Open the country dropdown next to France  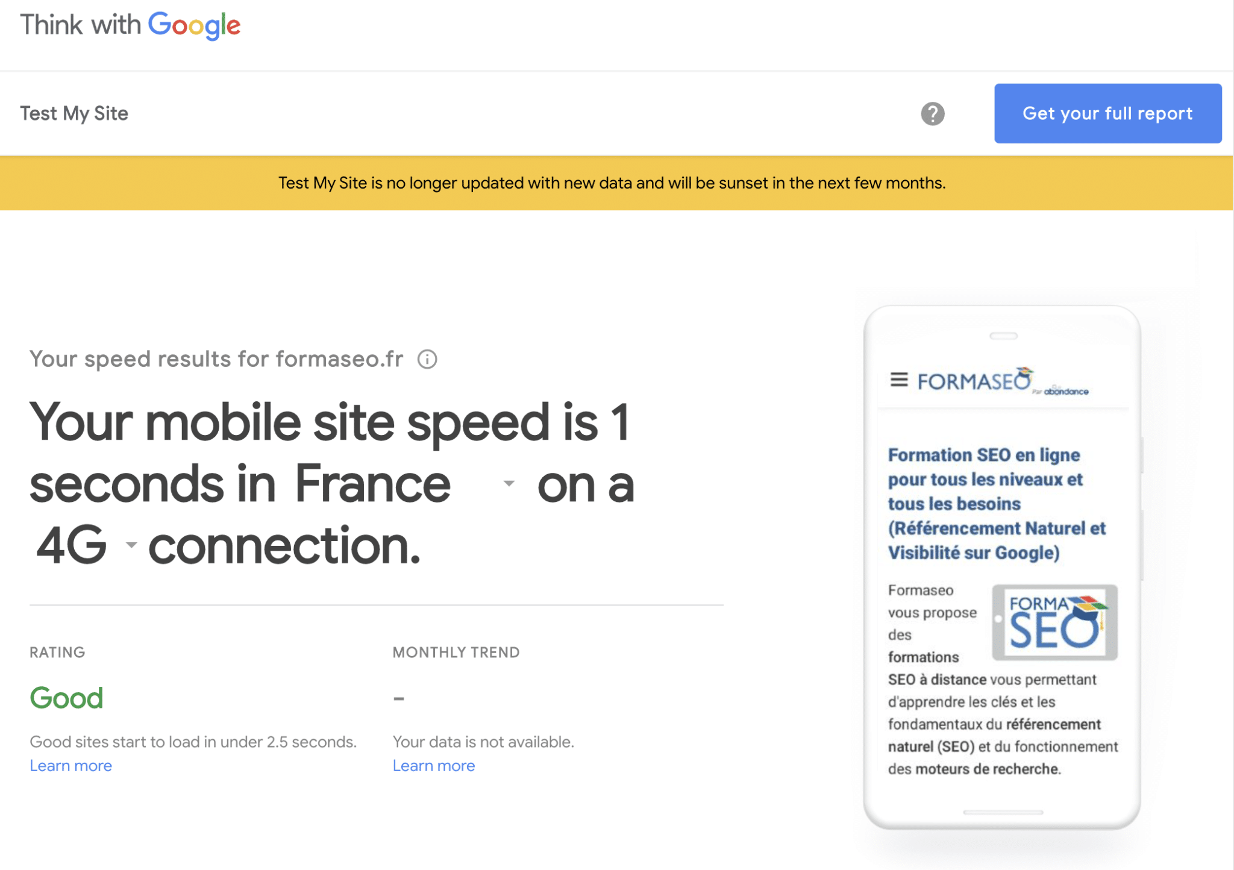point(508,483)
